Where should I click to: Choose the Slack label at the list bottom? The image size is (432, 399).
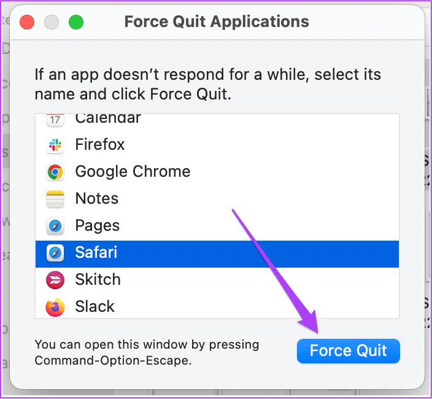coord(94,306)
